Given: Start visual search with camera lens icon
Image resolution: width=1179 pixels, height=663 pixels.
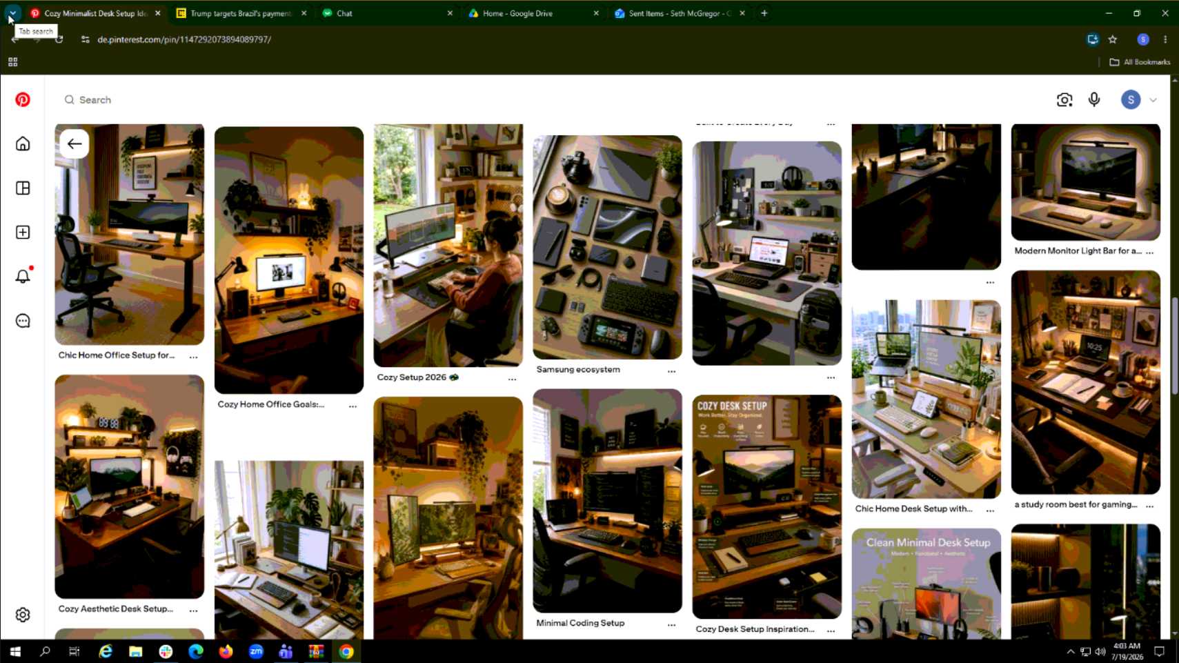Looking at the screenshot, I should point(1064,100).
